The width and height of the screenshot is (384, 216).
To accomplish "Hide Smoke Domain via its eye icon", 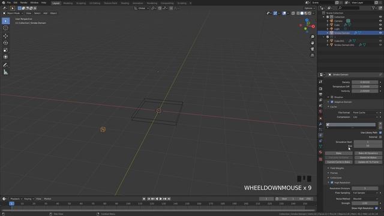I will [380, 32].
